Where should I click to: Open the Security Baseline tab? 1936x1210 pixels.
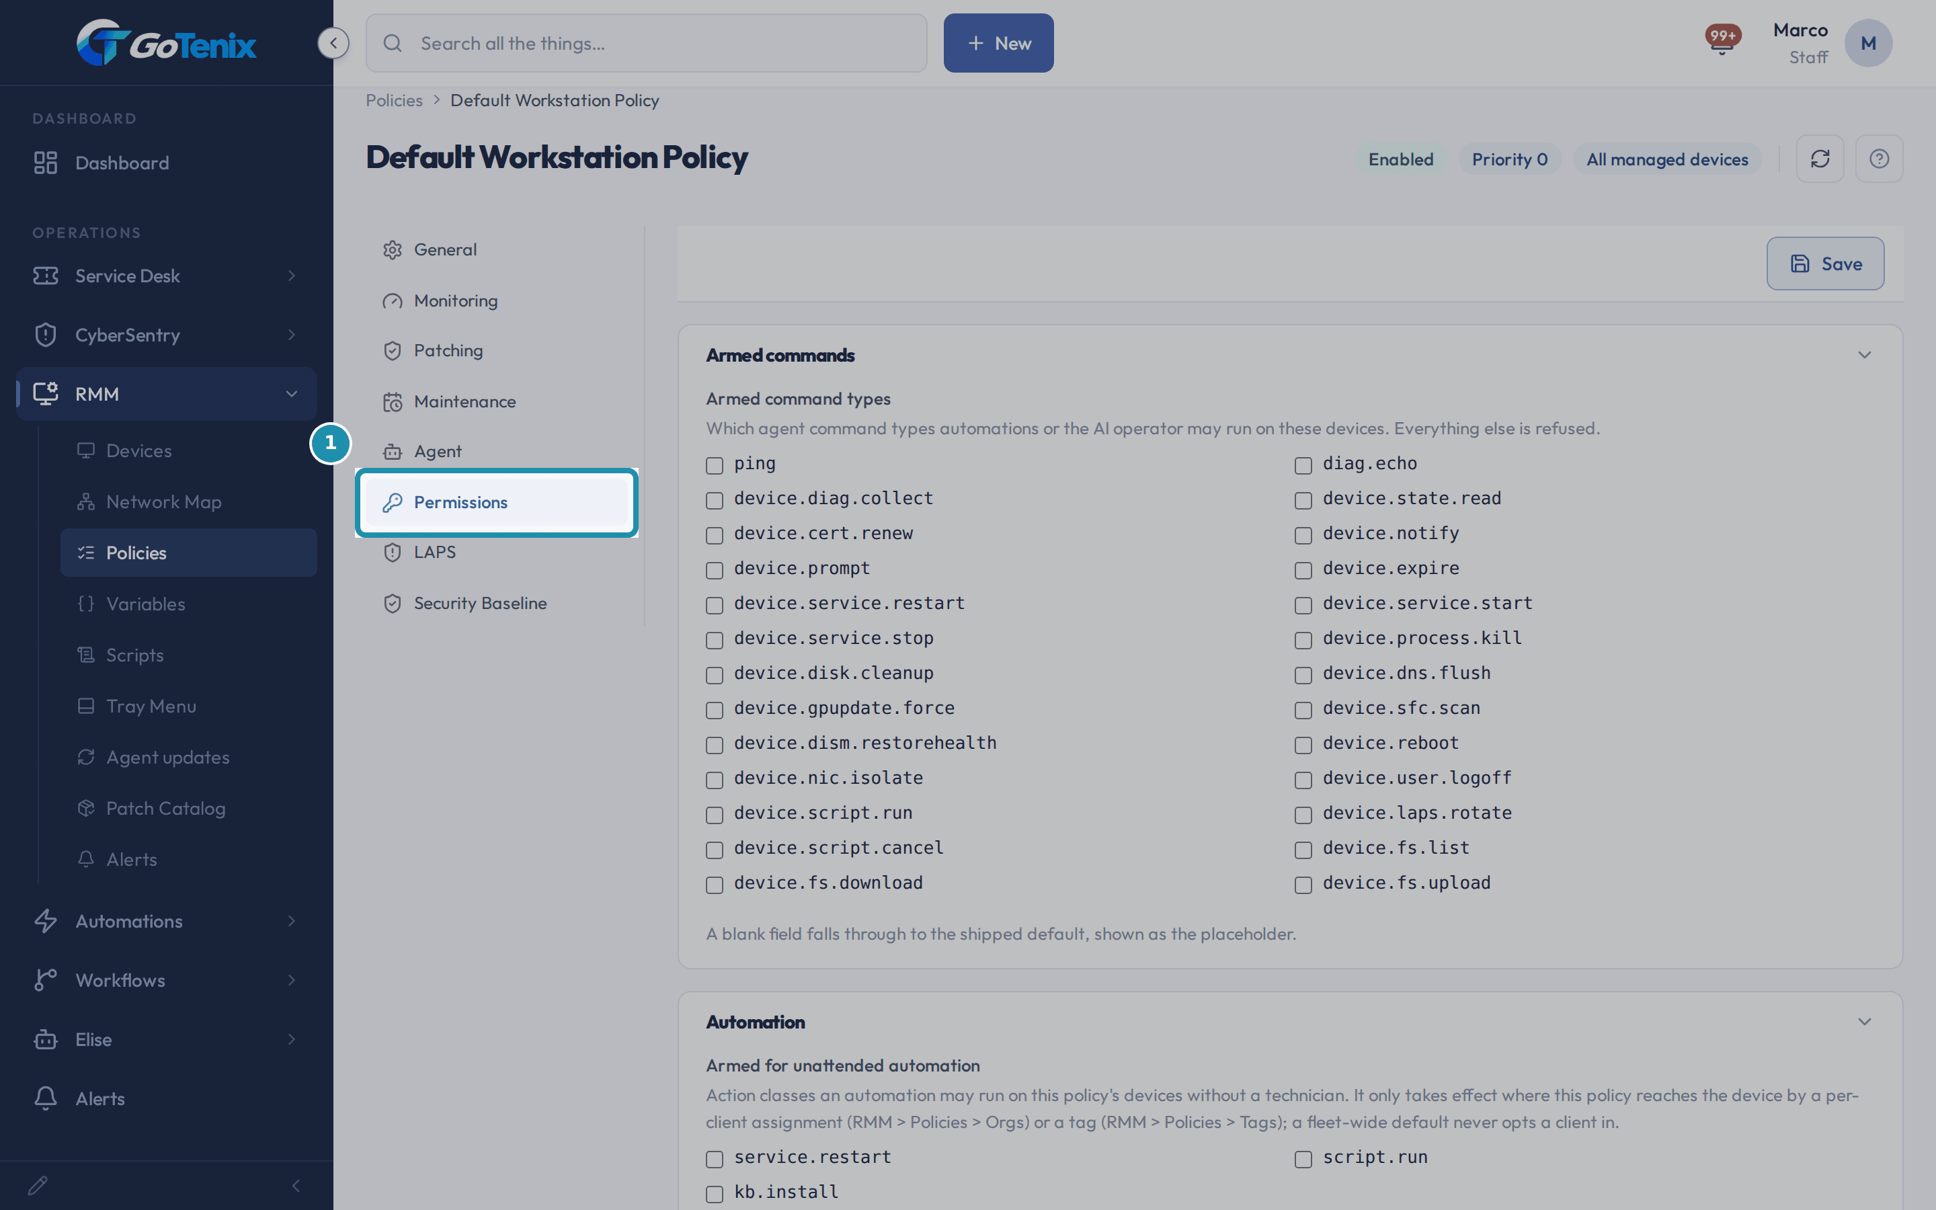click(x=497, y=604)
